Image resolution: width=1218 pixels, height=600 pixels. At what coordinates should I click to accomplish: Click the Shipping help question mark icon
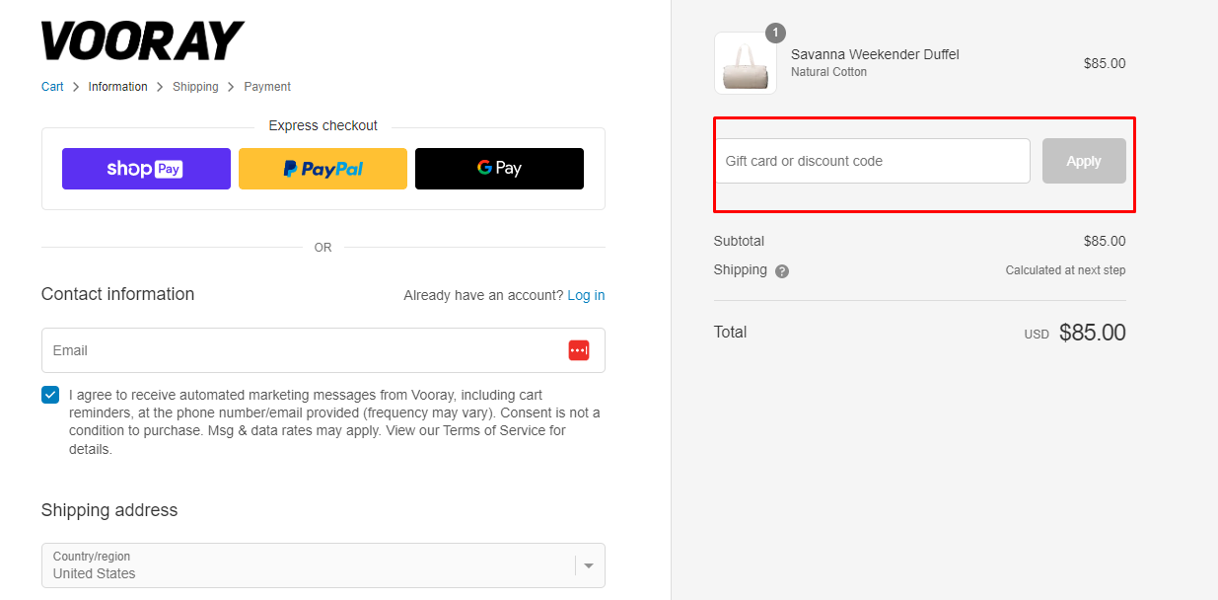[x=782, y=271]
